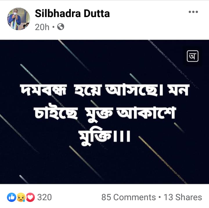Open the 13 Shares link
Screen dimensions: 209x208
[x=183, y=197]
